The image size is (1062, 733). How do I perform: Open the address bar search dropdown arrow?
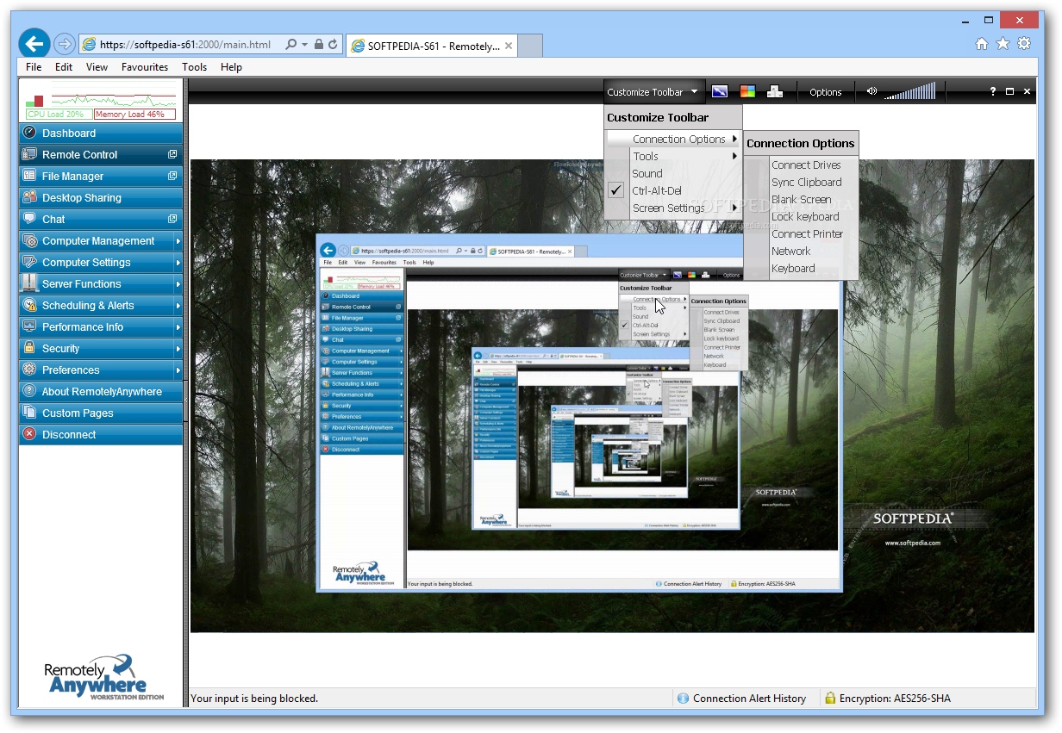(305, 44)
